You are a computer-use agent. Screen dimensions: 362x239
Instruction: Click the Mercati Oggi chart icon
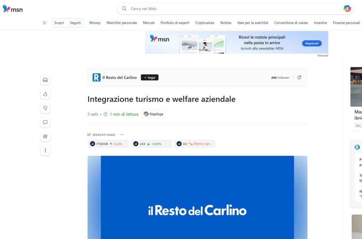click(89, 135)
